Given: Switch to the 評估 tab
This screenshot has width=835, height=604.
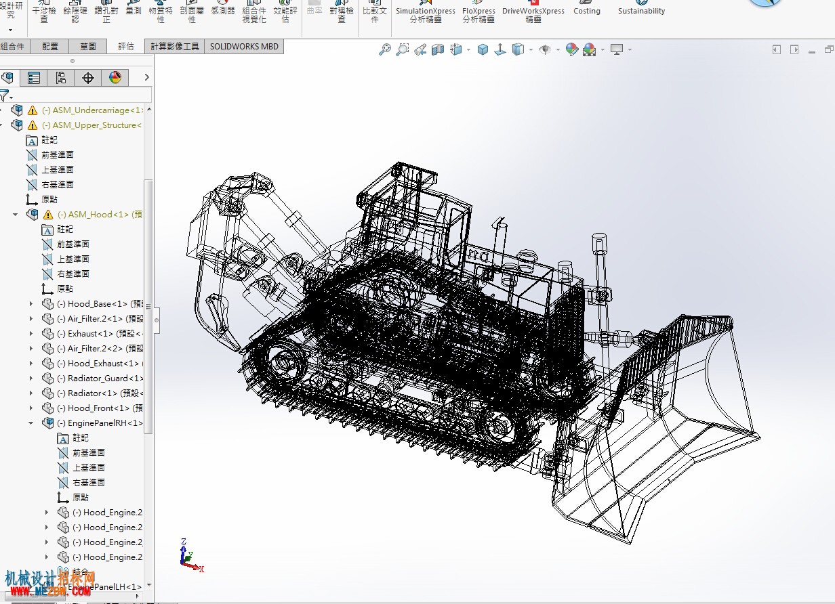Looking at the screenshot, I should [x=126, y=46].
